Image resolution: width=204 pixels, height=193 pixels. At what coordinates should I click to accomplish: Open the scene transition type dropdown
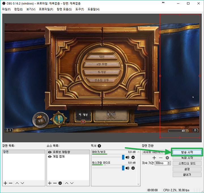click(156, 152)
